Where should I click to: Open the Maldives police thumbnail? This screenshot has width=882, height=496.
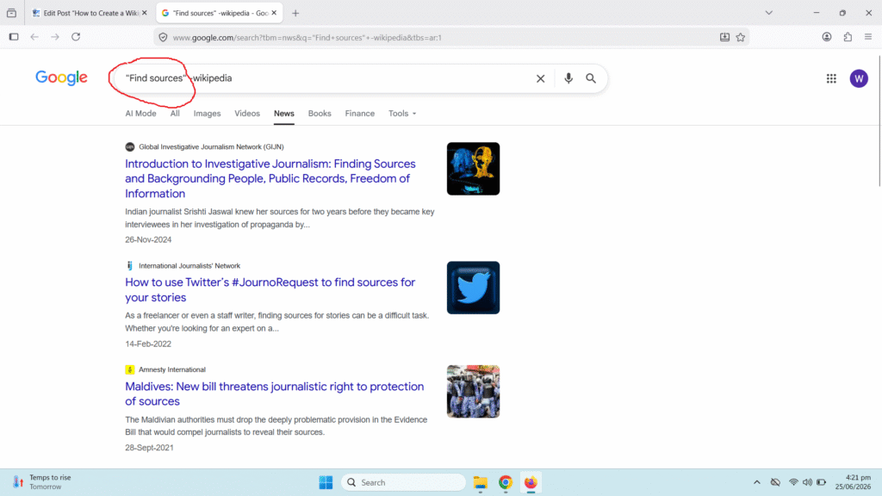473,392
